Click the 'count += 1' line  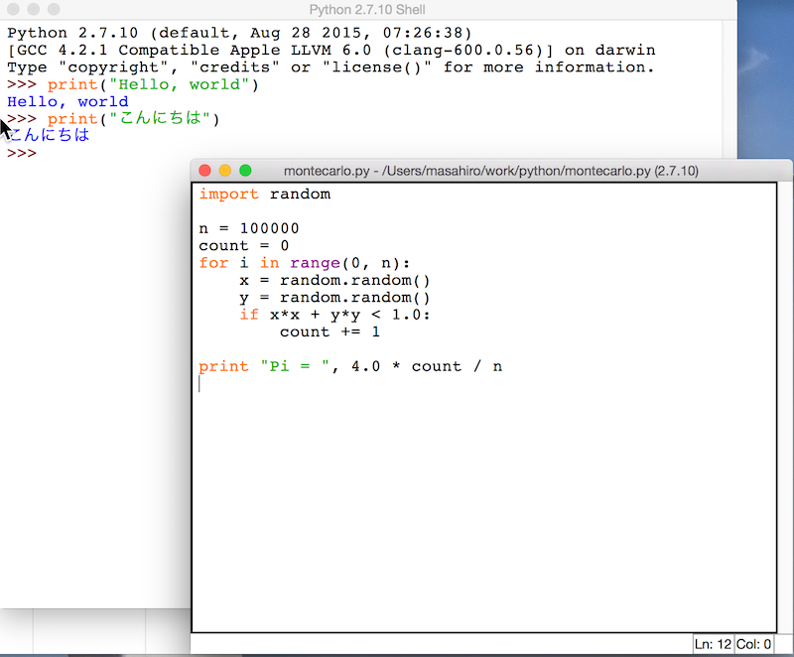(x=330, y=332)
